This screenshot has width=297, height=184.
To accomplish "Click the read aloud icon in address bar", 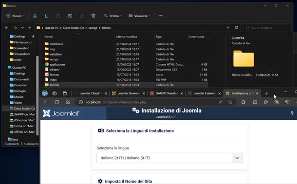I will click(221, 102).
